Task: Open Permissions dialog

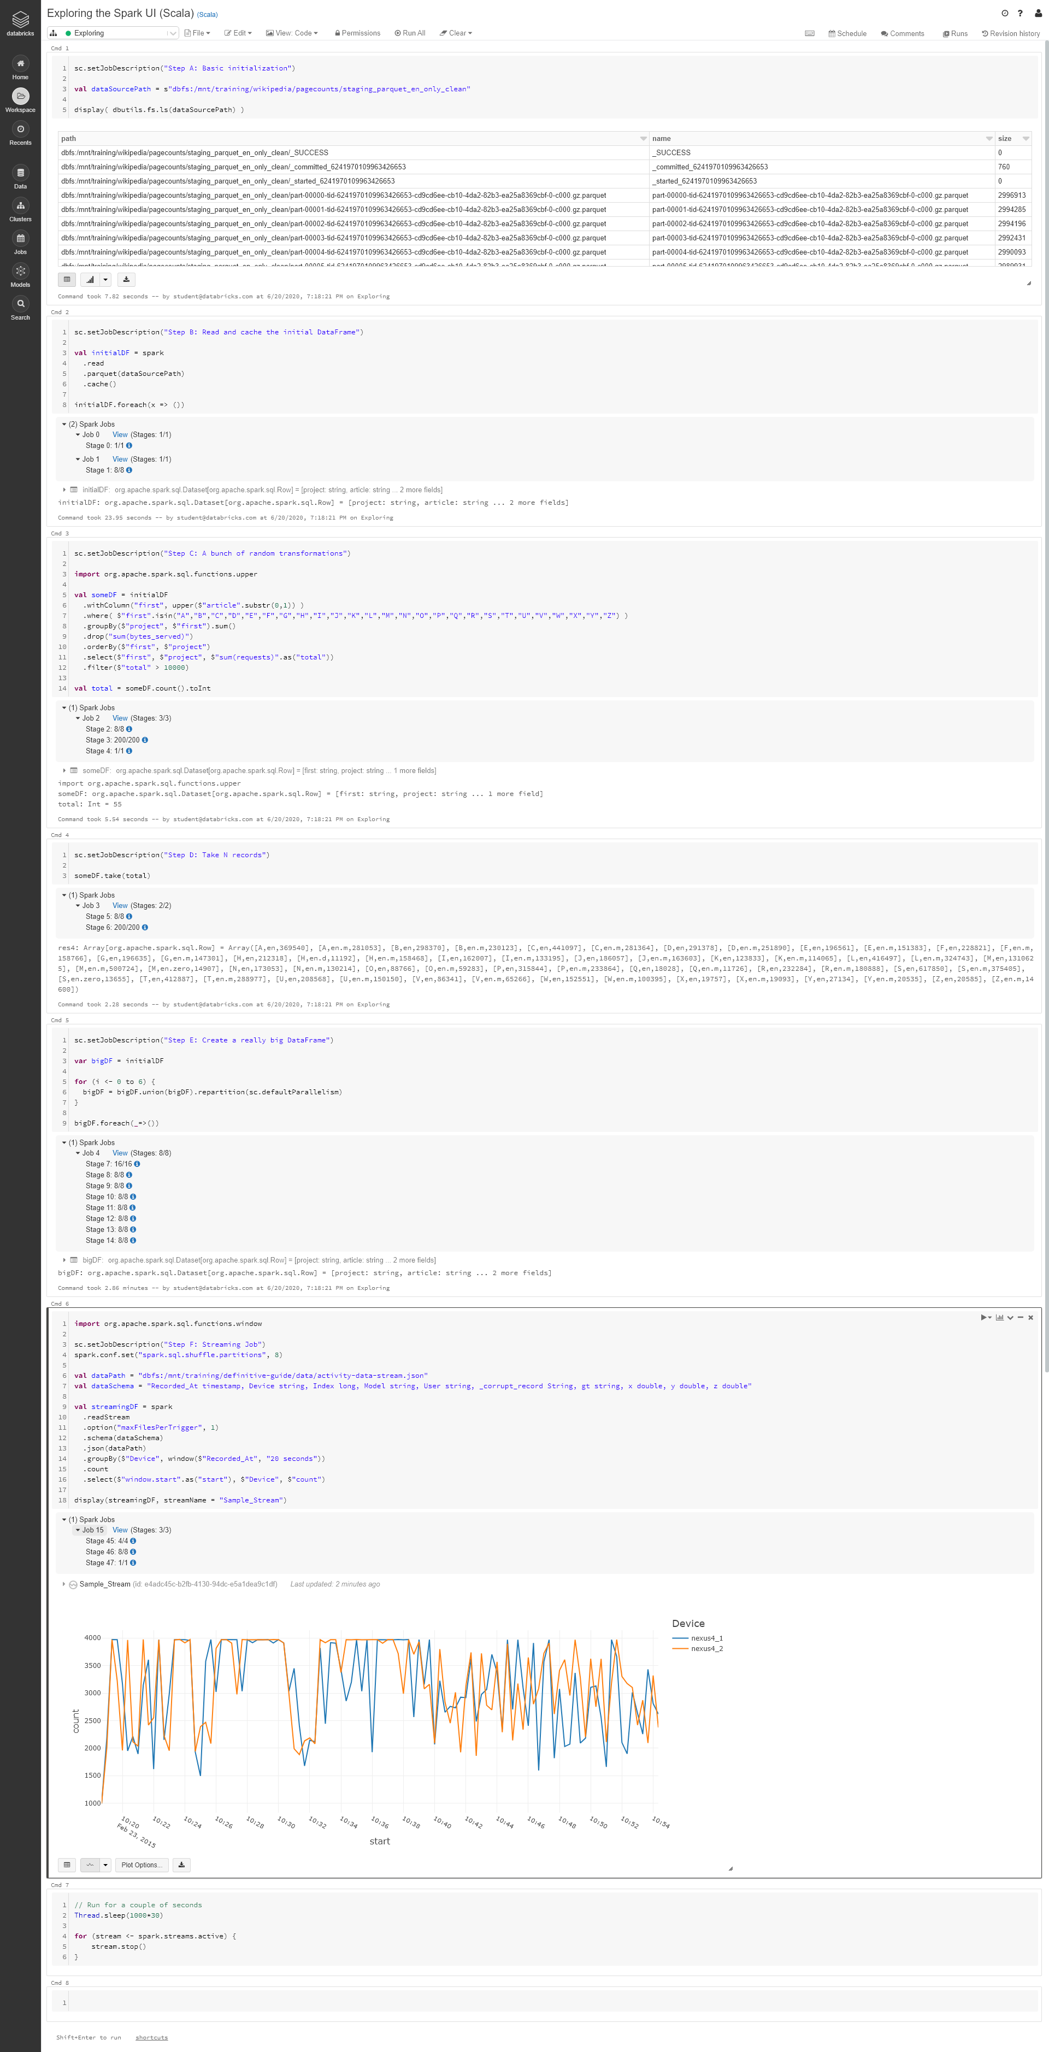Action: (358, 33)
